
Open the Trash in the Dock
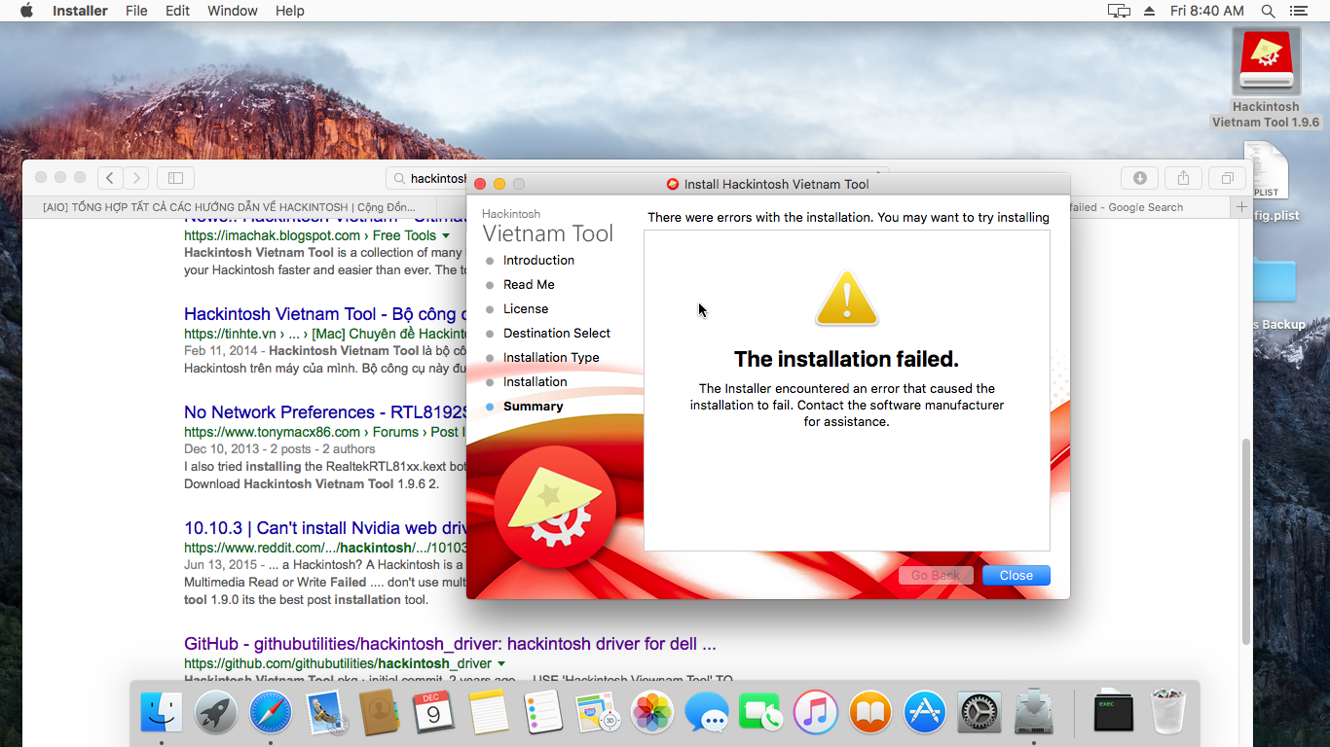click(x=1168, y=713)
